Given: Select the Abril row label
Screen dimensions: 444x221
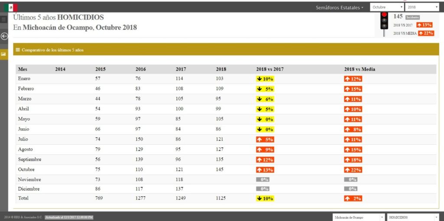Looking at the screenshot, I should pos(23,109).
